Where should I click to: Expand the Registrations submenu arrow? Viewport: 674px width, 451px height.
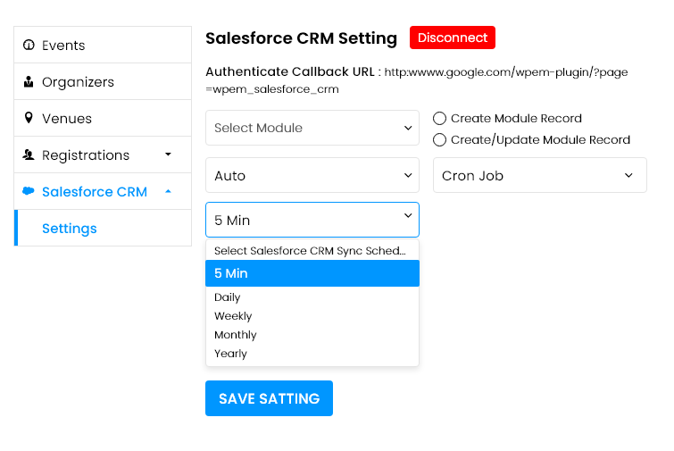point(168,155)
